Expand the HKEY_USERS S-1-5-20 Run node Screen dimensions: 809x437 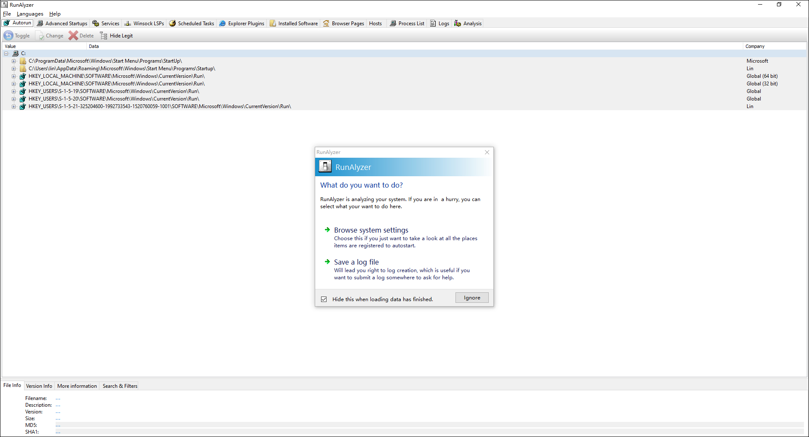(x=14, y=99)
